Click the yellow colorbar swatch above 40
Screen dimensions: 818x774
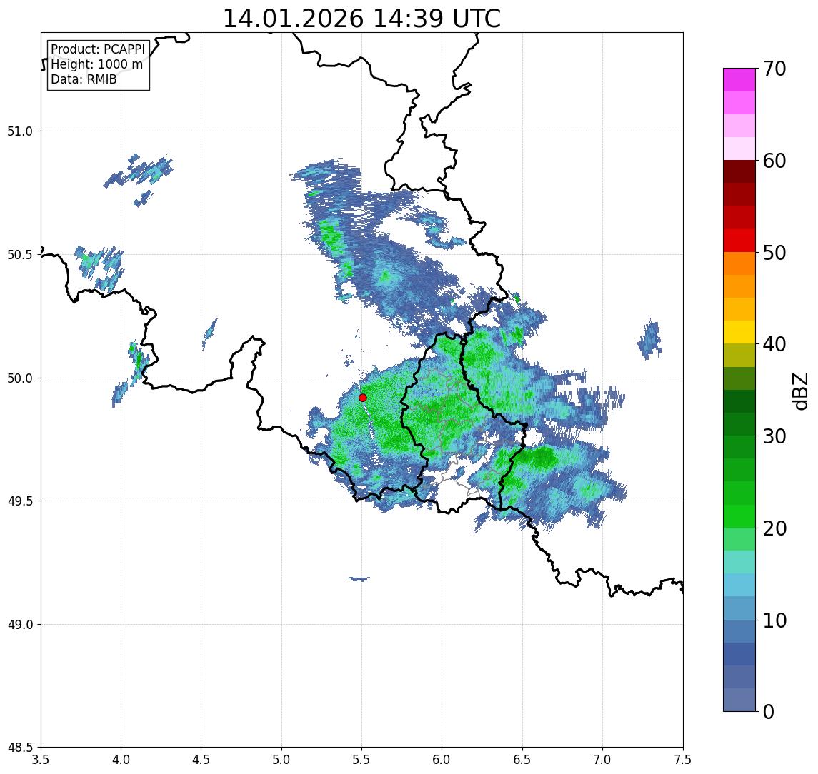[x=739, y=332]
